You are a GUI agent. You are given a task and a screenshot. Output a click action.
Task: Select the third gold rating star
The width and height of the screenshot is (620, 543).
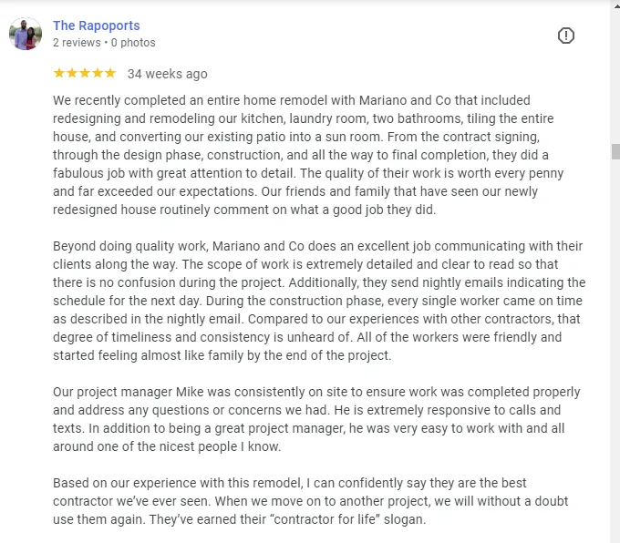coord(85,73)
